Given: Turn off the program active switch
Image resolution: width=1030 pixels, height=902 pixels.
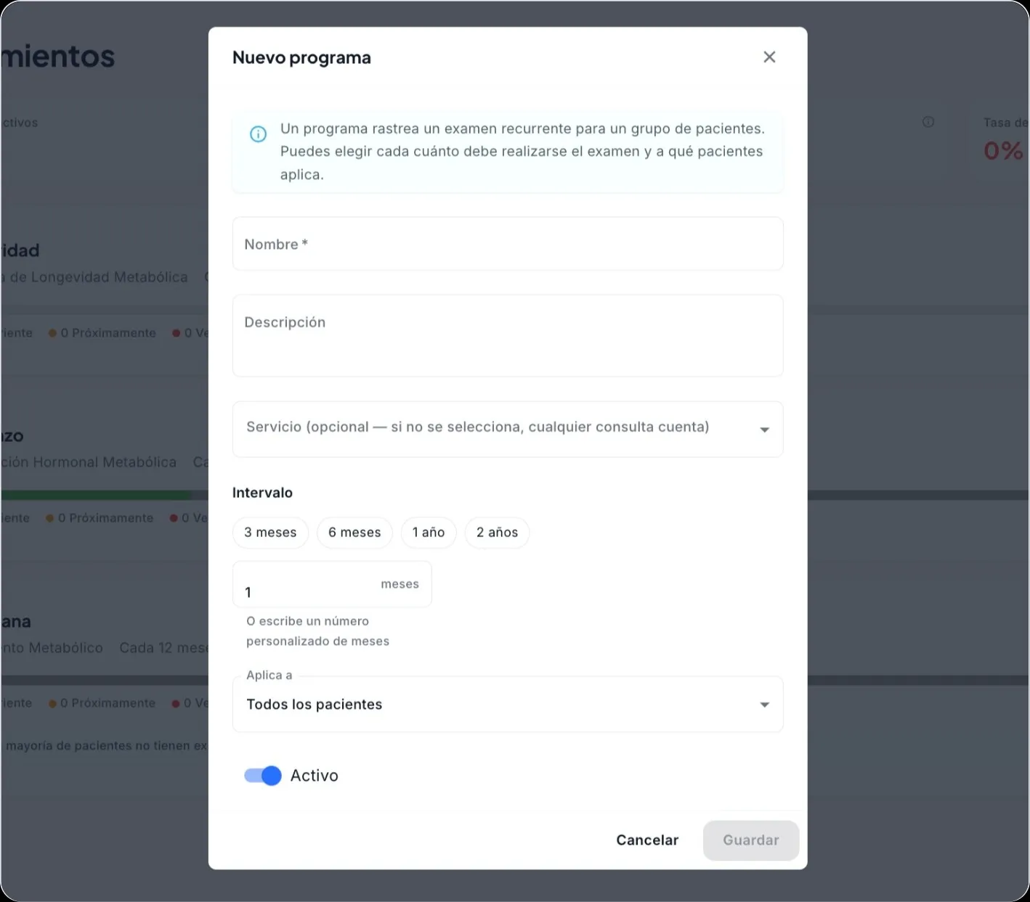Looking at the screenshot, I should click(261, 775).
